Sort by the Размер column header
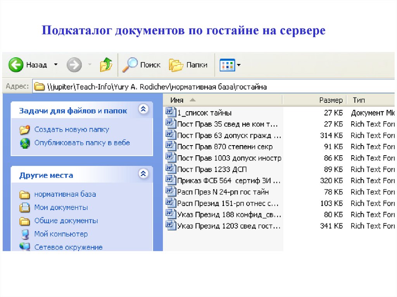Viewport: 397px width, 297px height. [314, 100]
